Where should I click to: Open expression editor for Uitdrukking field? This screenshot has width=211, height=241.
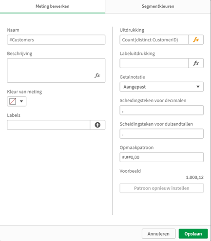click(196, 39)
